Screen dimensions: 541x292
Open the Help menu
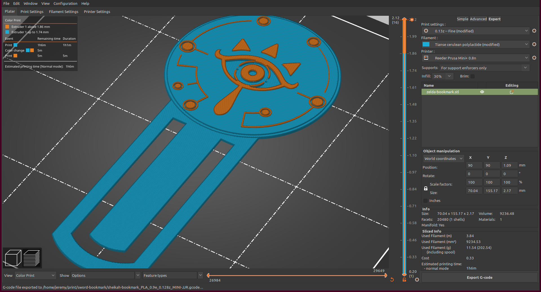coord(85,3)
